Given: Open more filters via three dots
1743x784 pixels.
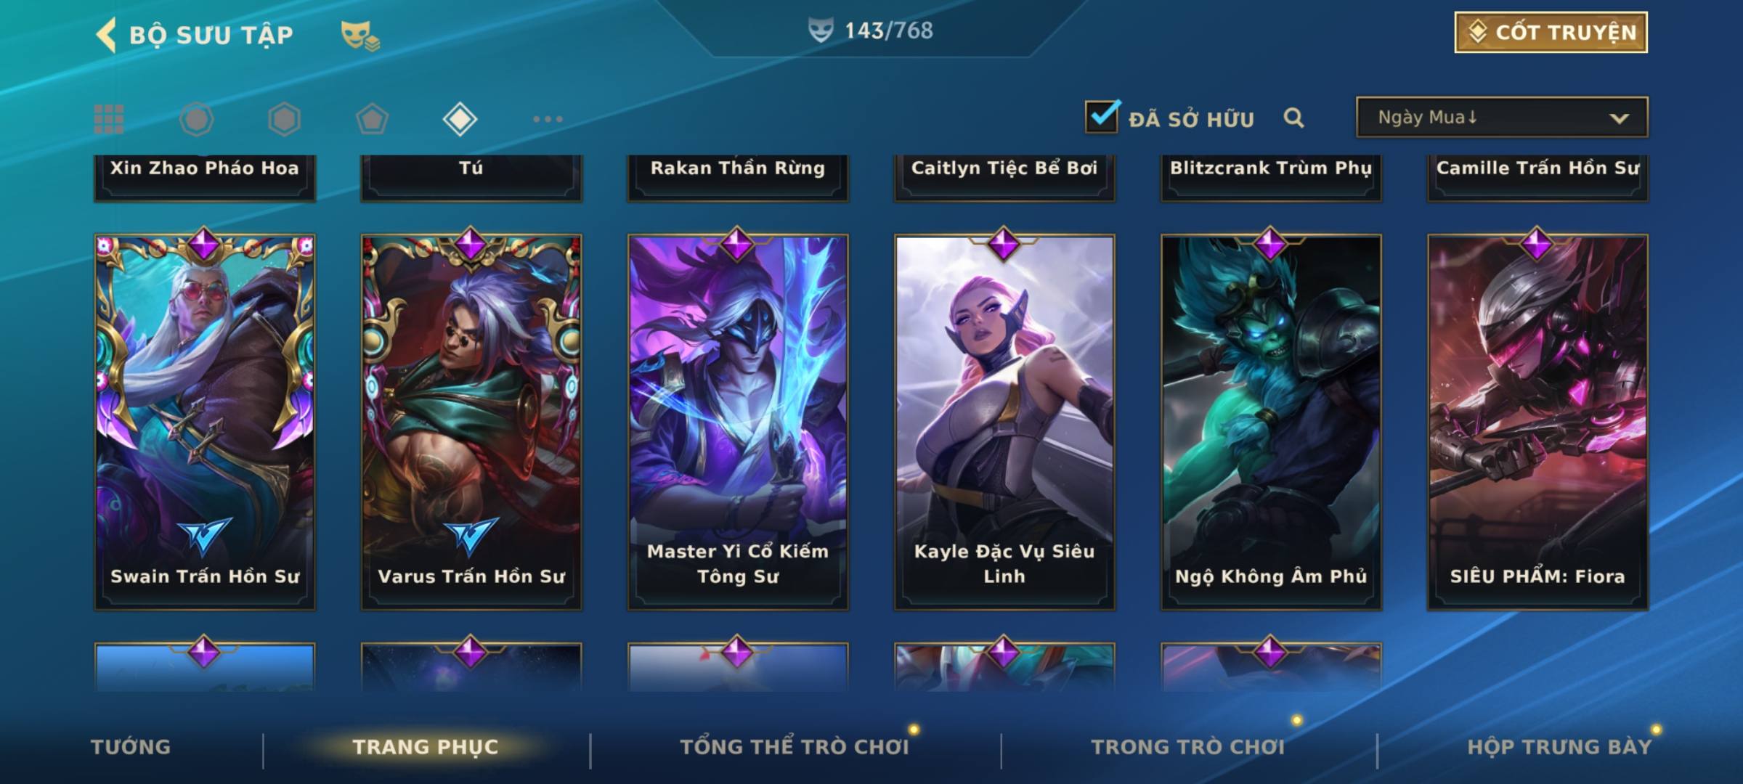Looking at the screenshot, I should 548,119.
